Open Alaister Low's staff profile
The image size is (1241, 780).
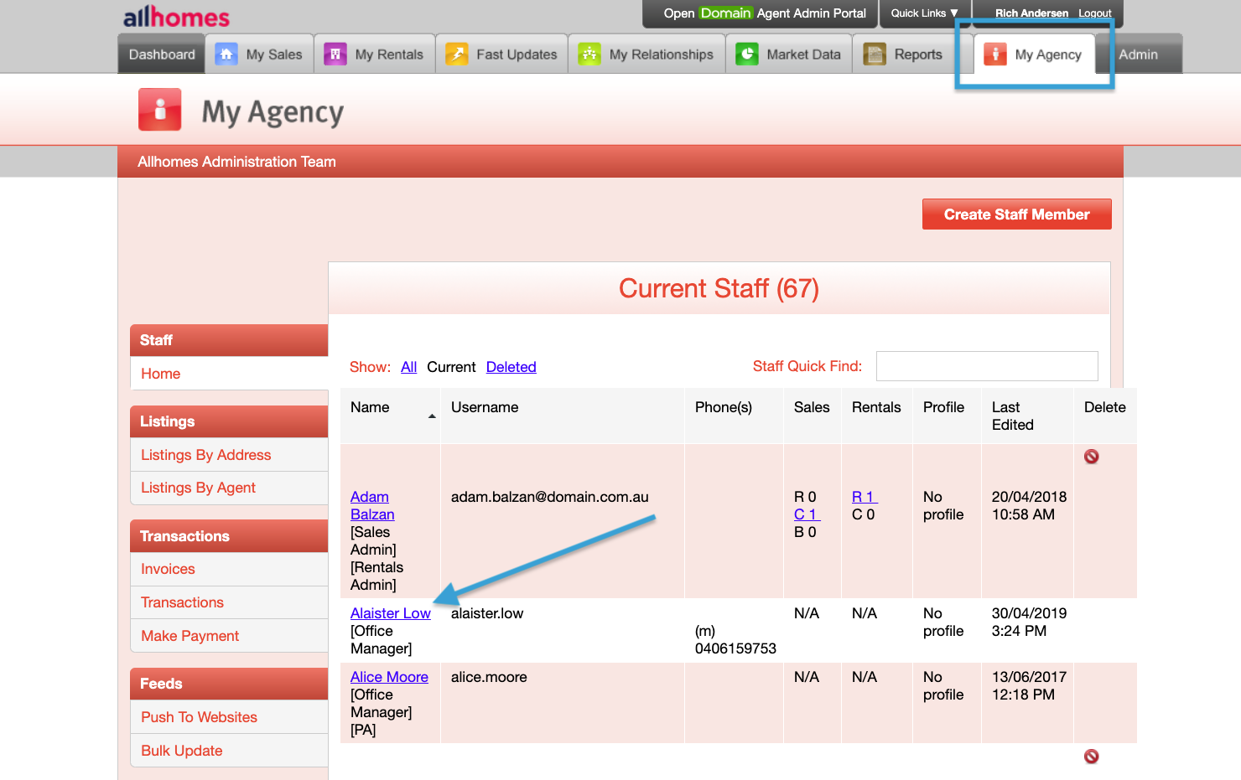[x=390, y=612]
